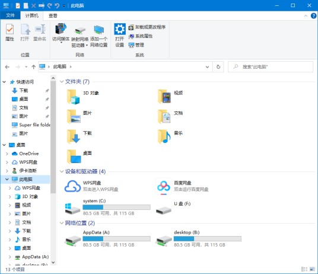This screenshot has width=318, height=274.
Task: Click 添加一个网络位置 add network location icon
Action: pos(98,36)
